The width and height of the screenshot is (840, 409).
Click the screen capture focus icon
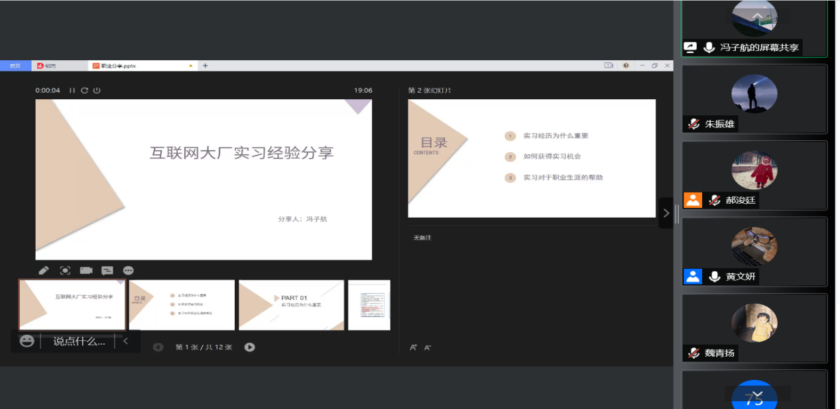pyautogui.click(x=65, y=270)
